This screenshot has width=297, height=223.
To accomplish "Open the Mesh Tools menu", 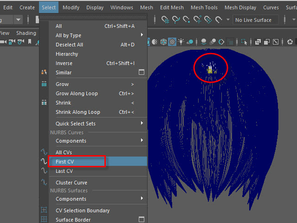I will [x=204, y=7].
